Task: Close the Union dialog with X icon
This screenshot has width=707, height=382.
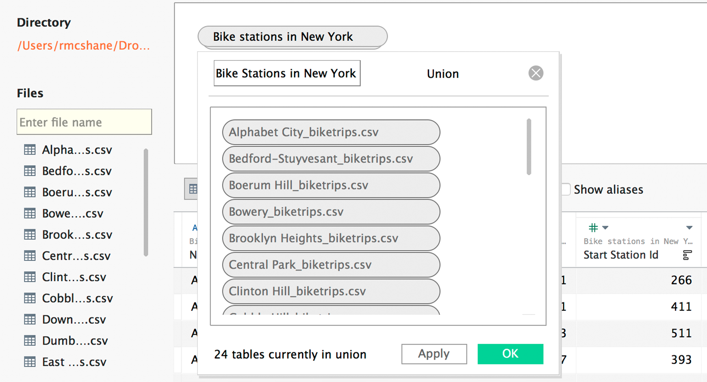Action: [536, 73]
